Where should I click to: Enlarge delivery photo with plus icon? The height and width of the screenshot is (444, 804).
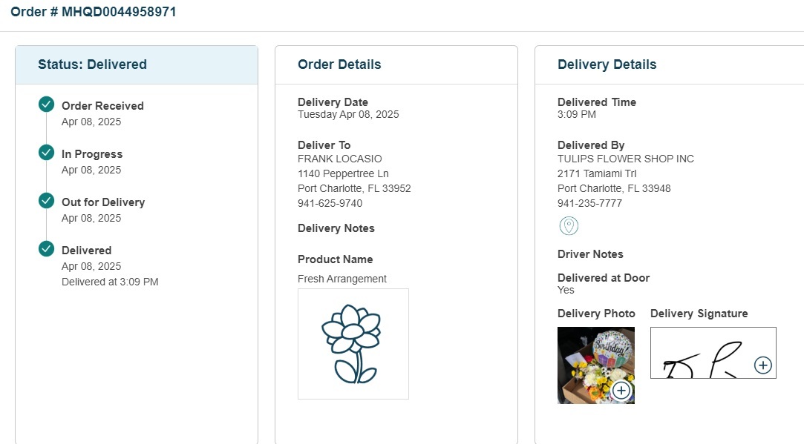point(621,390)
